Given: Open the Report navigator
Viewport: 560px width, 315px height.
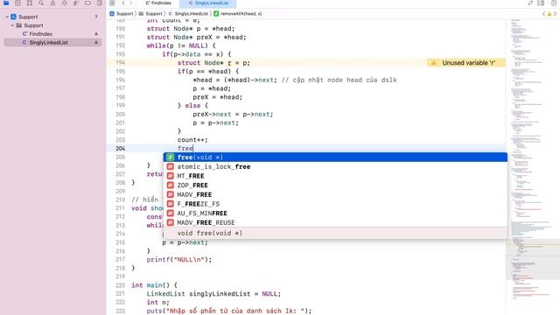Looking at the screenshot, I should coord(99,3).
